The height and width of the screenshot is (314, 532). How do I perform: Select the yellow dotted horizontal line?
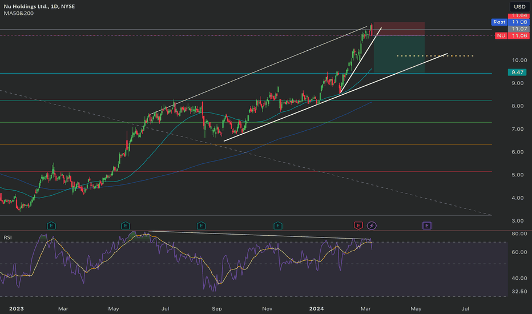[435, 56]
